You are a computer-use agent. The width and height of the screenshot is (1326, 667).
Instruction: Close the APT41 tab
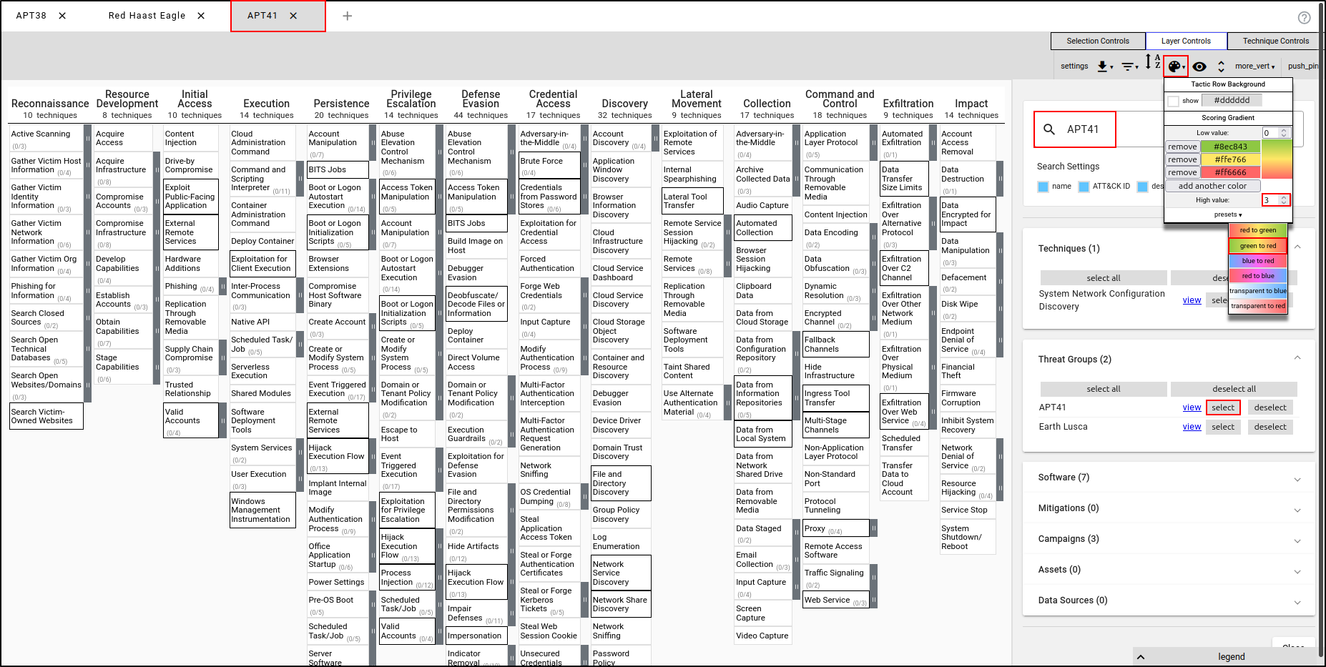tap(293, 16)
